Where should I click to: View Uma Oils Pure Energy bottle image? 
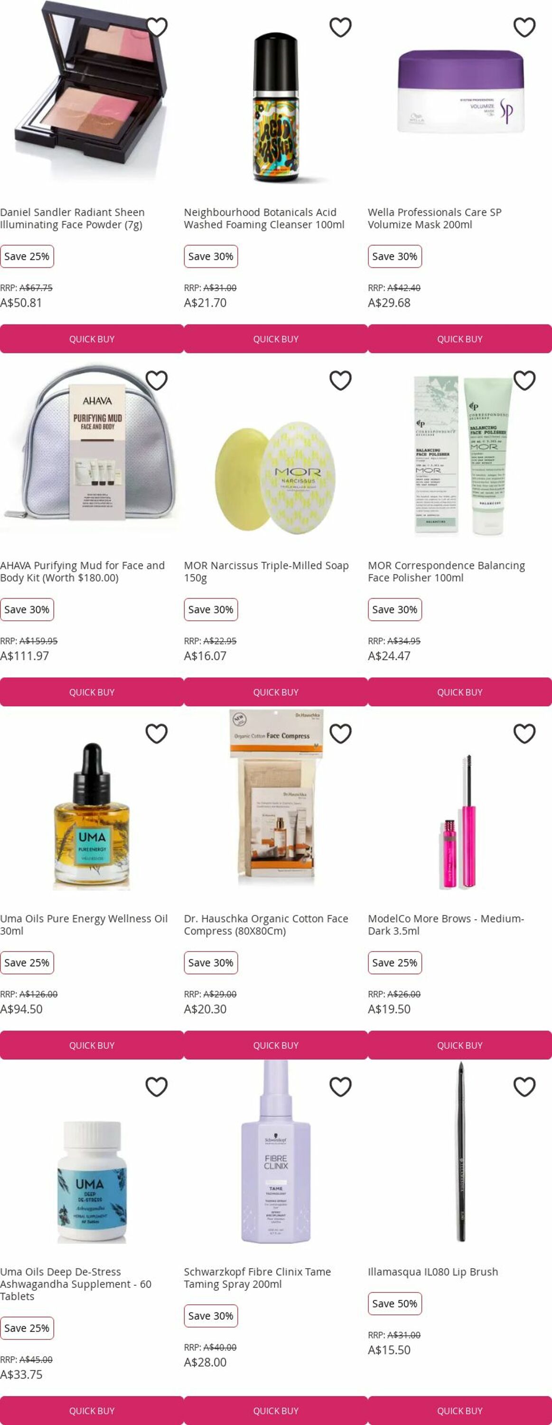(x=92, y=816)
